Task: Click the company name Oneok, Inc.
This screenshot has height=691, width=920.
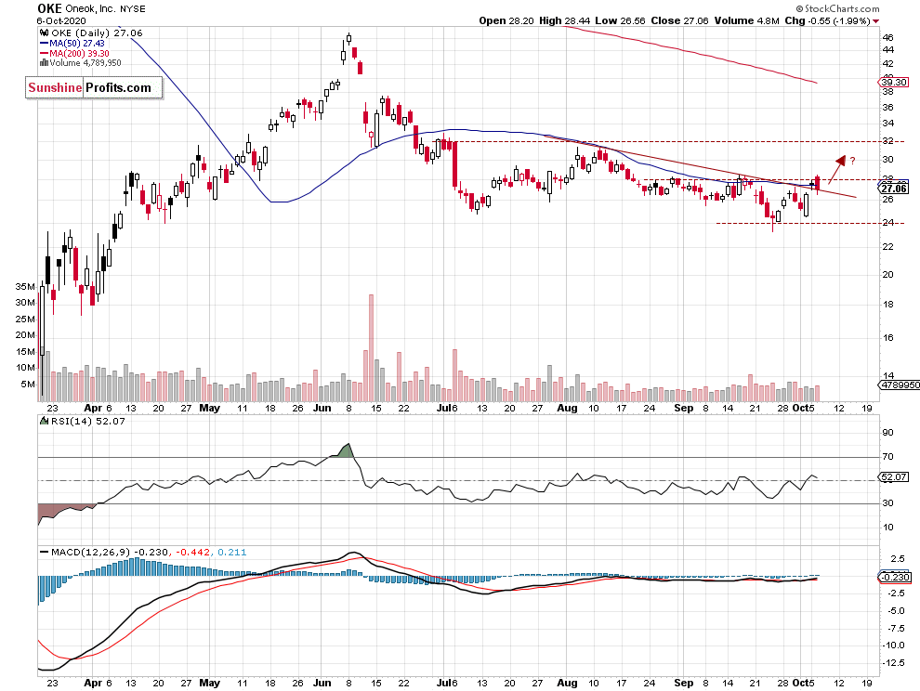Action: point(91,8)
